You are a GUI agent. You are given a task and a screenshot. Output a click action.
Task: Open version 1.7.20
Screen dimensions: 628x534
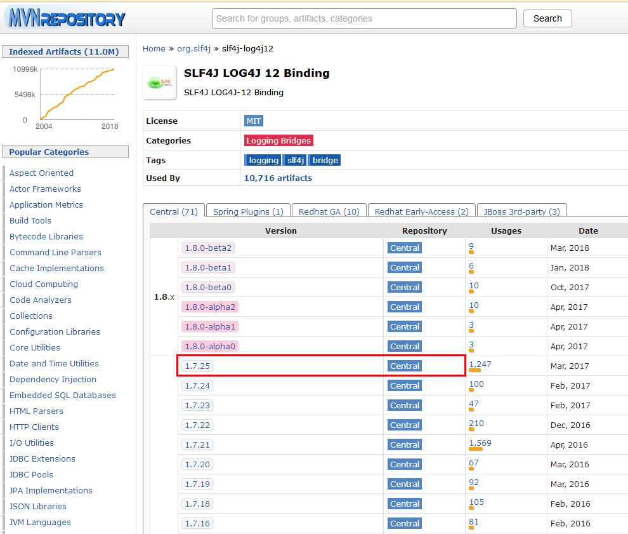click(x=197, y=464)
